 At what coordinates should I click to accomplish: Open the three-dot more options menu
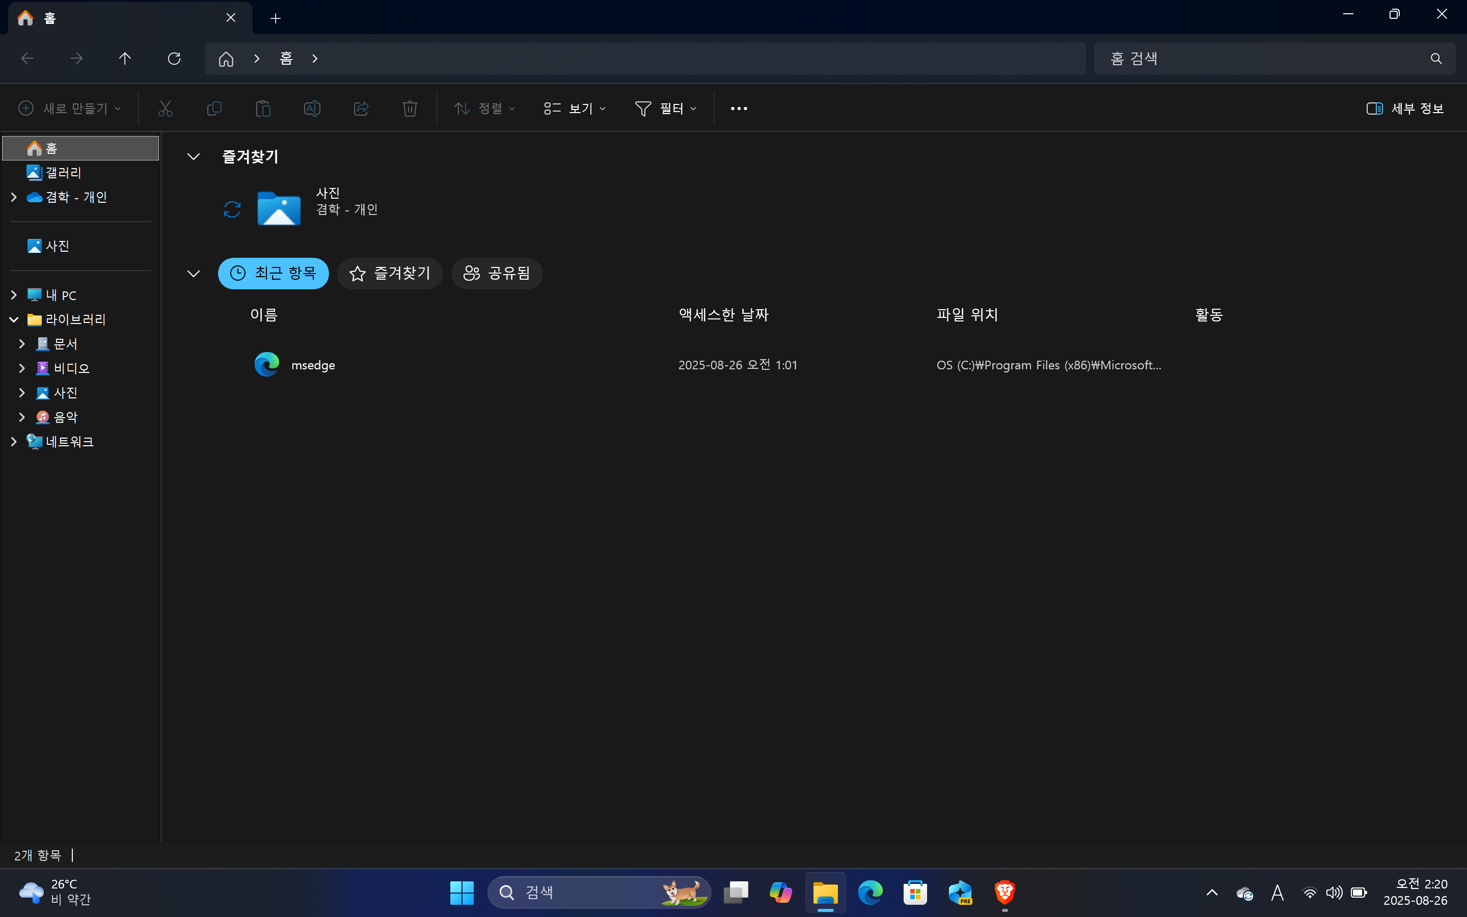click(739, 109)
